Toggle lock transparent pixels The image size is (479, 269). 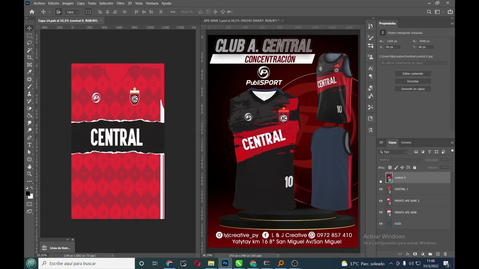point(390,168)
